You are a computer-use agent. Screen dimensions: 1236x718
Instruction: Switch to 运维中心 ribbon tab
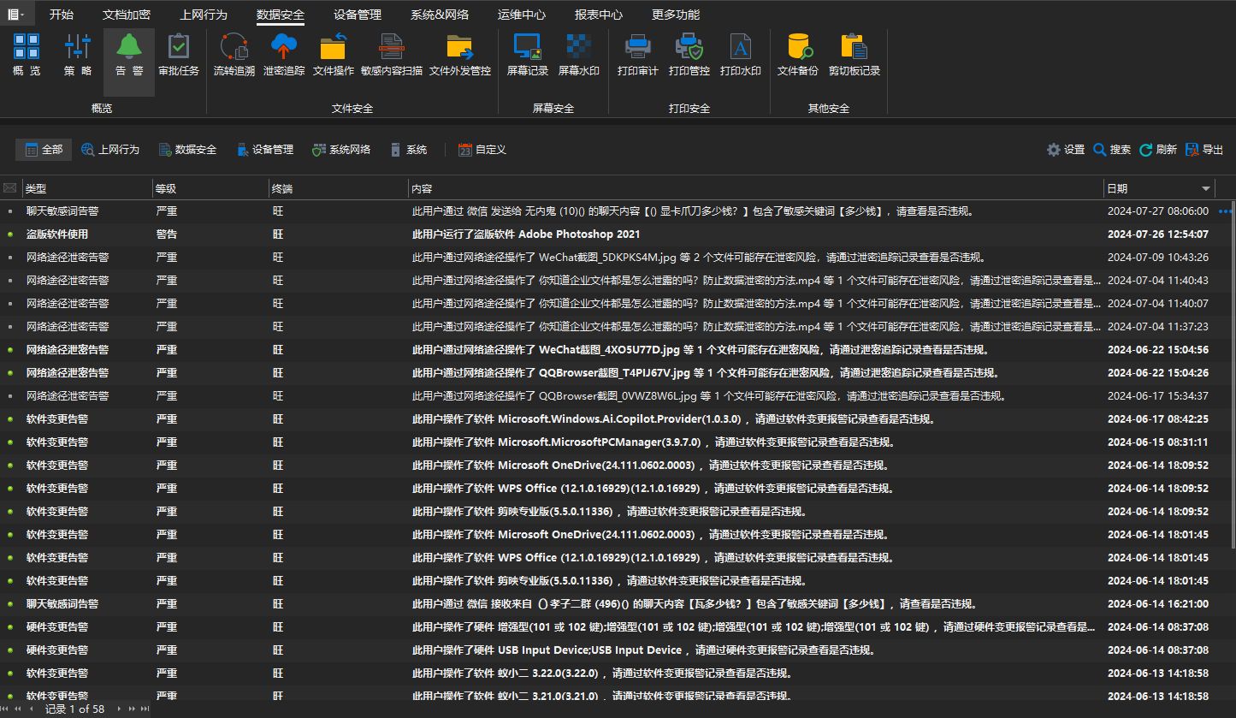tap(522, 15)
